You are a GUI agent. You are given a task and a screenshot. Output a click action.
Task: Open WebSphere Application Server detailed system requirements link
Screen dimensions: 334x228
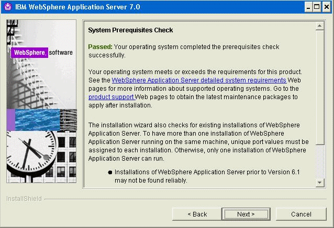coord(199,80)
